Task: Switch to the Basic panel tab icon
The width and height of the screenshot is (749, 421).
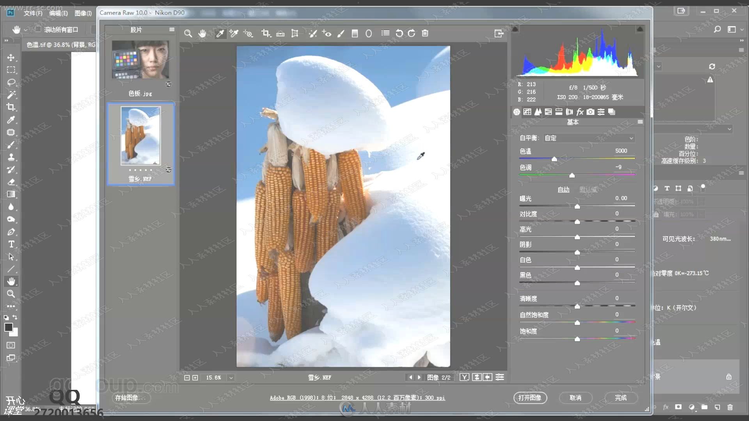Action: 517,112
